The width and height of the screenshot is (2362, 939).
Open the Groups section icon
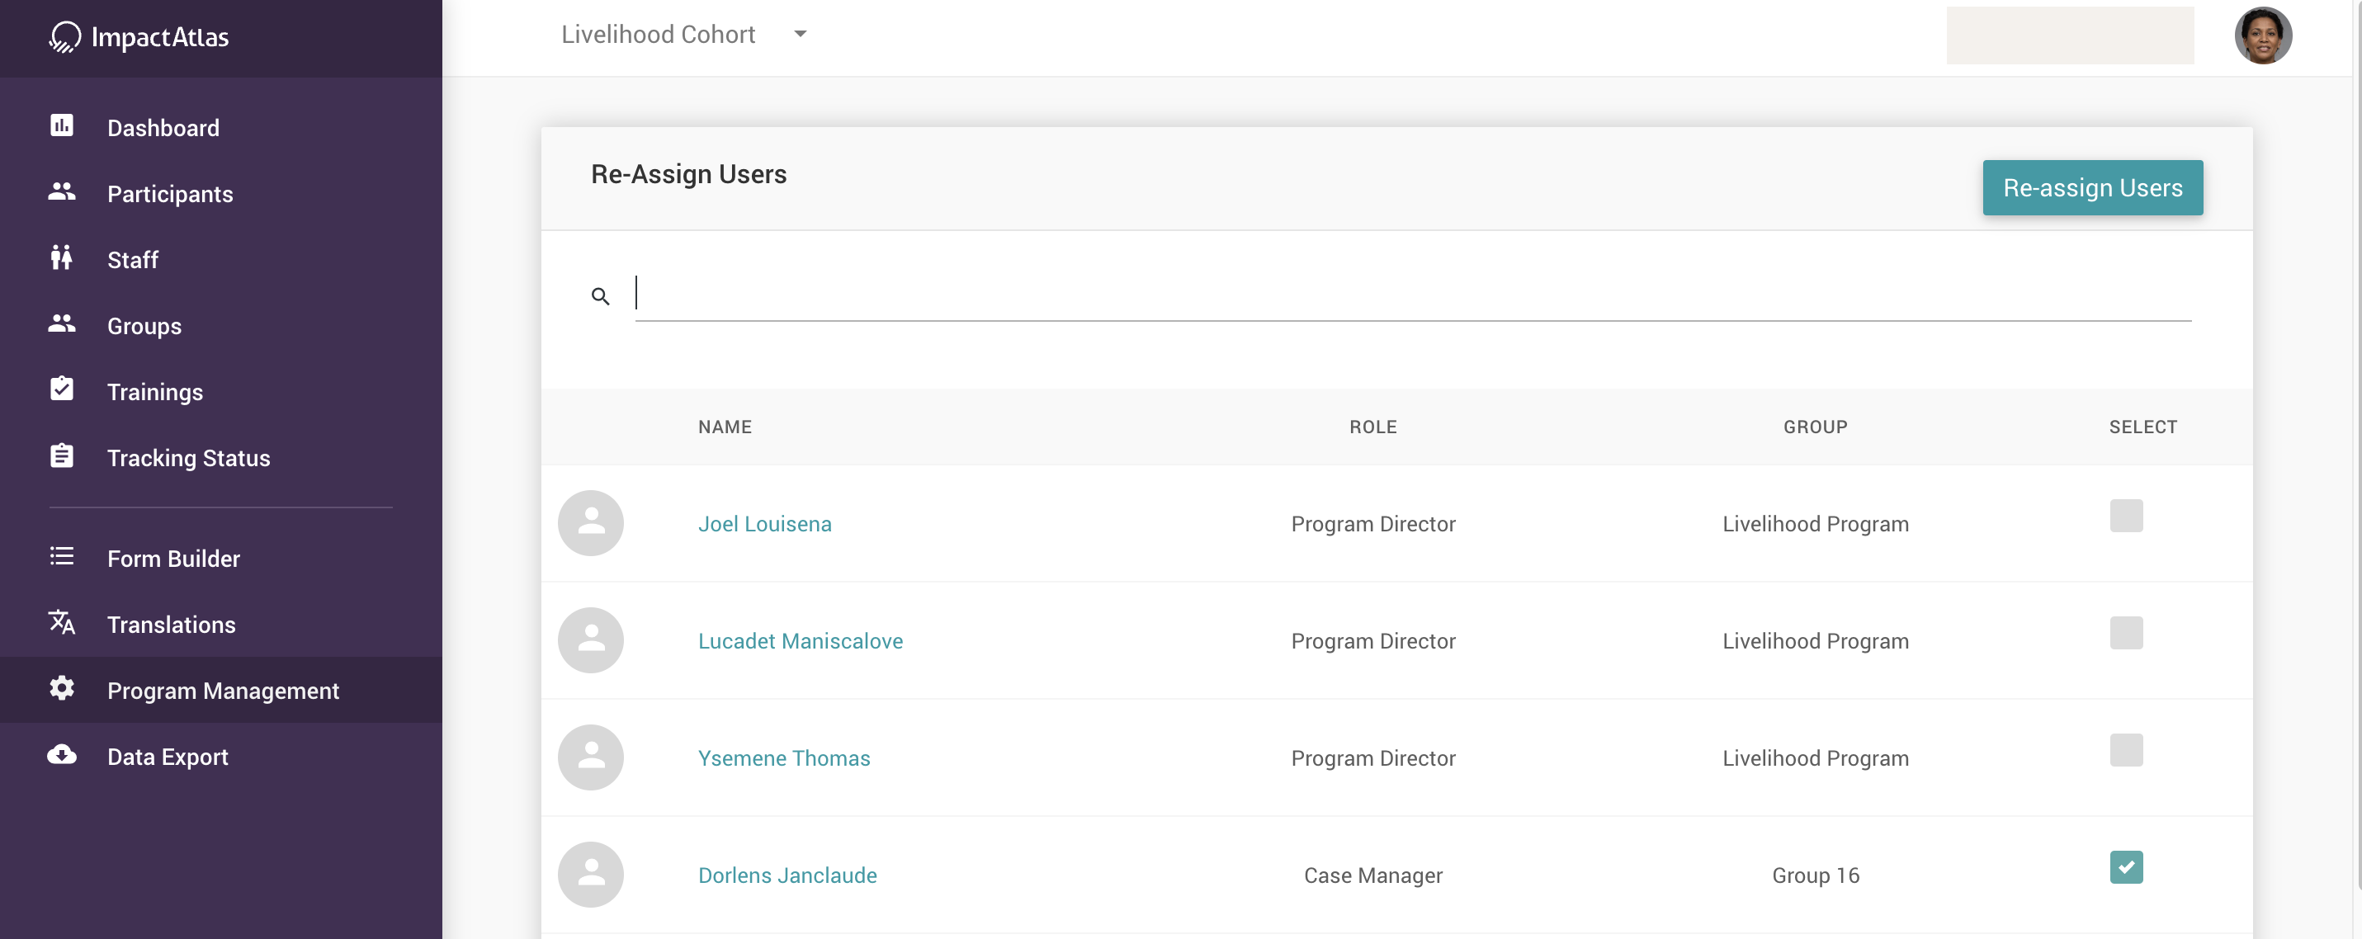(x=61, y=324)
